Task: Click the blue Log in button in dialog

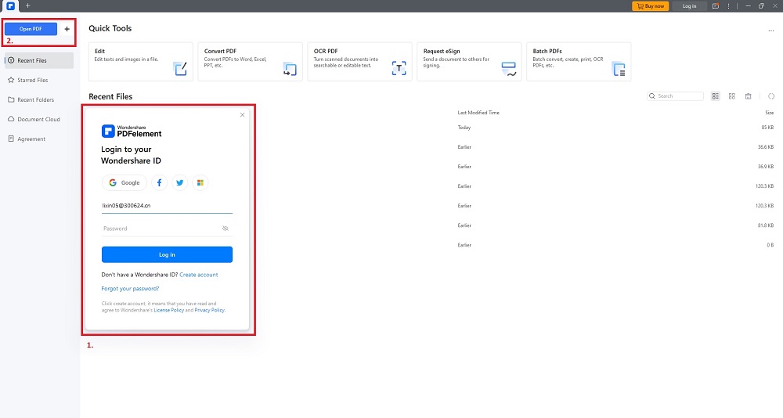Action: pyautogui.click(x=167, y=254)
